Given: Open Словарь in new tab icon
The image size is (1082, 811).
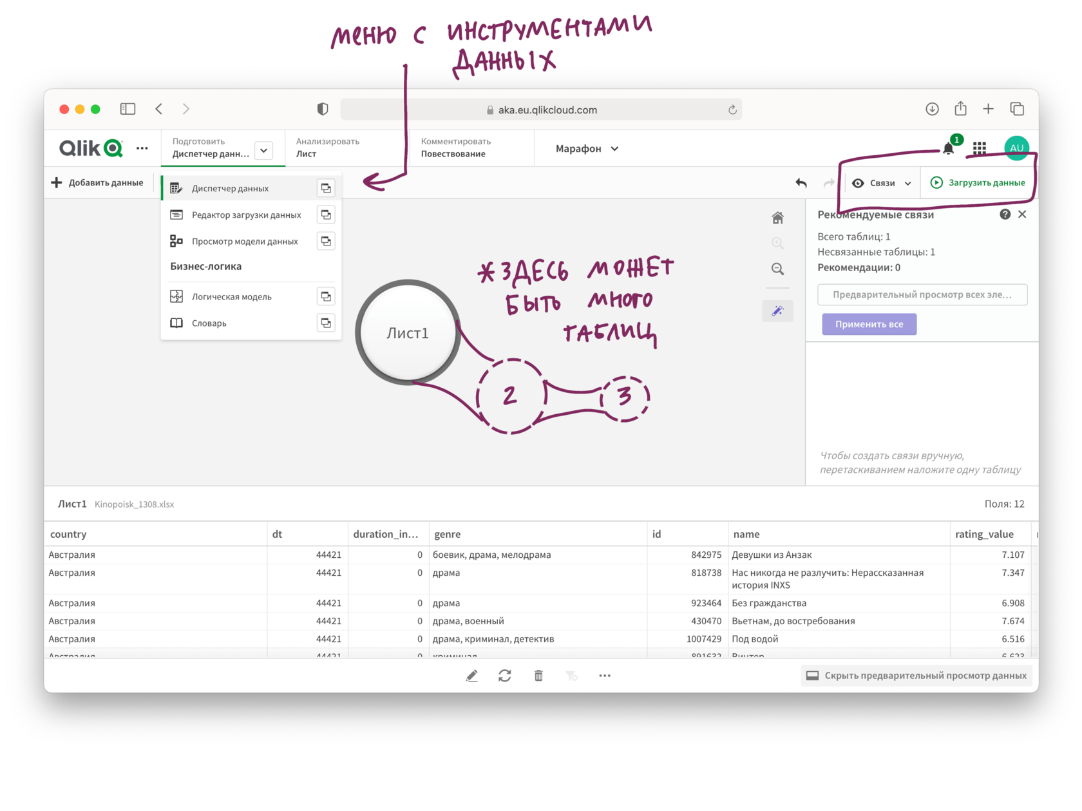Looking at the screenshot, I should point(326,323).
